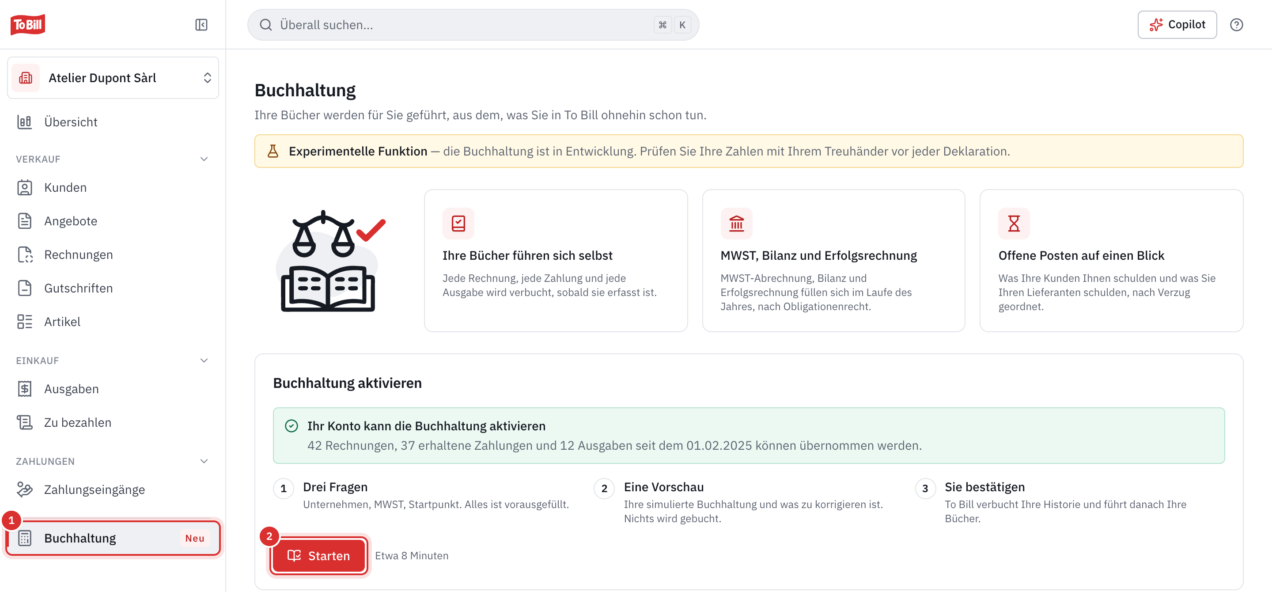The image size is (1272, 592).
Task: Click the green check circle icon
Action: [x=291, y=425]
